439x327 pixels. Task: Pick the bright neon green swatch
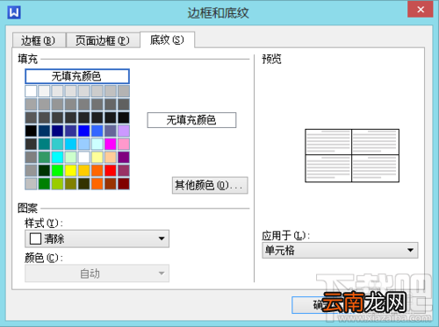[x=57, y=171]
